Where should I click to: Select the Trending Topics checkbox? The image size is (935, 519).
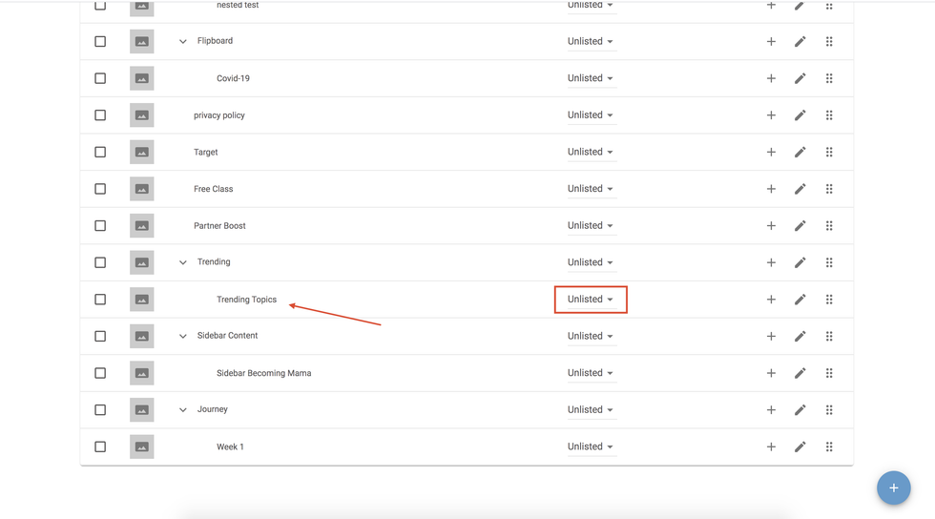coord(100,300)
